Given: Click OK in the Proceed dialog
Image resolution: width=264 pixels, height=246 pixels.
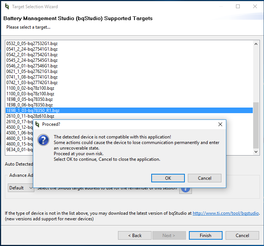Looking at the screenshot, I should (168, 178).
